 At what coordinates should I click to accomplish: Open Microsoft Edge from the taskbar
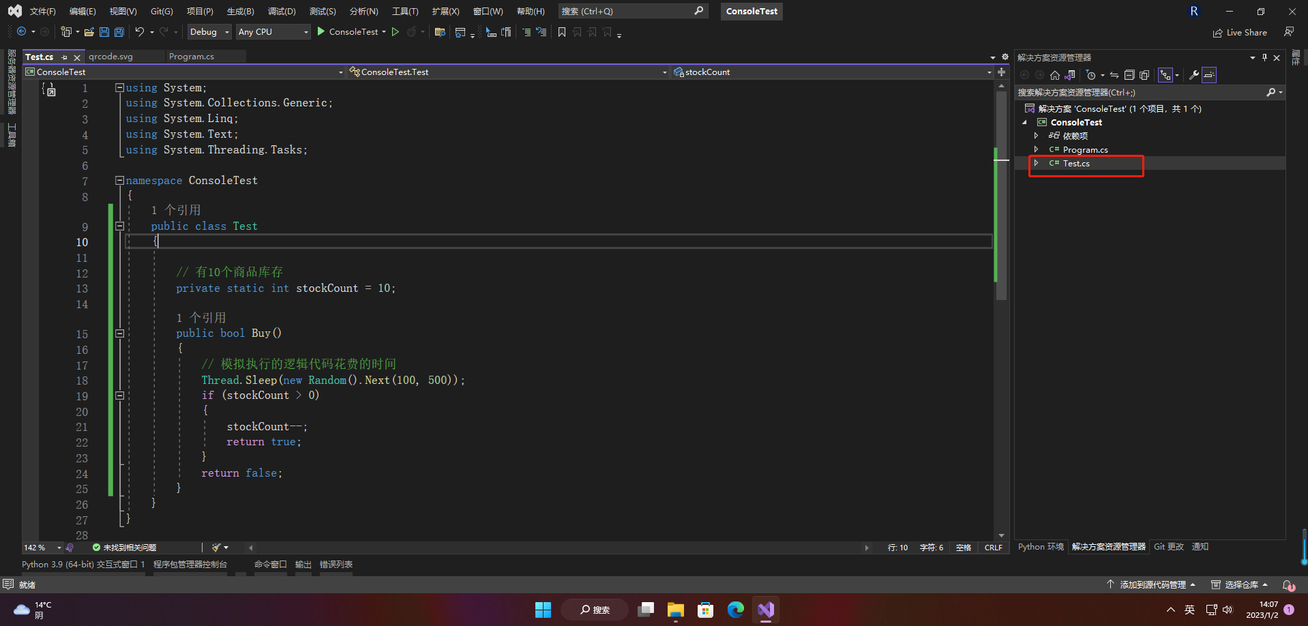click(x=736, y=610)
